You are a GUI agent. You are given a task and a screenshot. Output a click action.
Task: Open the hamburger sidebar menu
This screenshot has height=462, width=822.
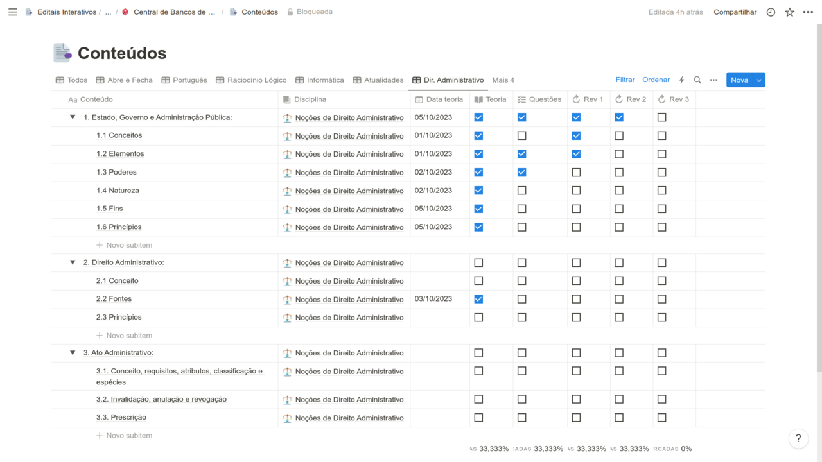[x=13, y=12]
